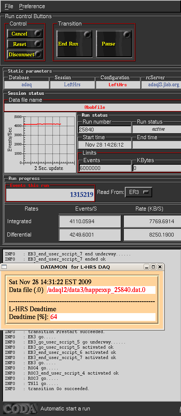Open the Preference menu
Screen dimensions: 181x416
(x=32, y=6)
